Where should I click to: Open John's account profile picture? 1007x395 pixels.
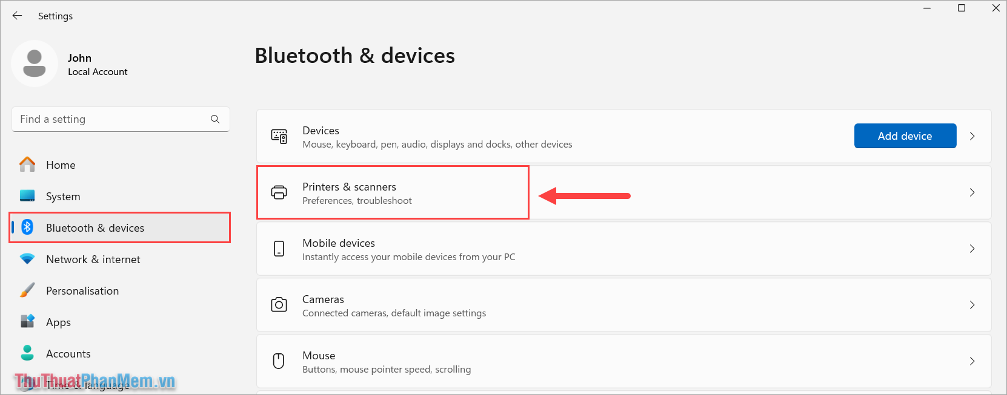pos(35,64)
